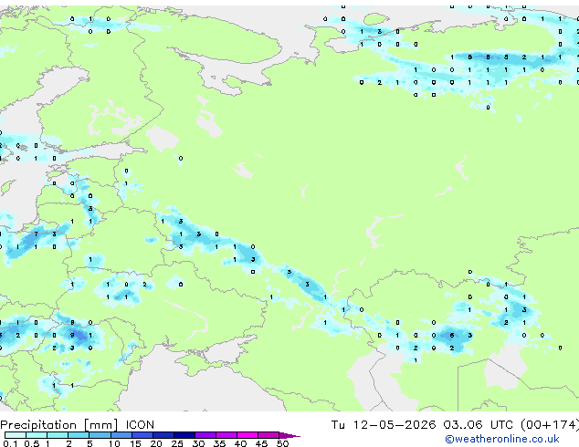
Task: Click the '0.5' legend scale label
Action: 32,443
